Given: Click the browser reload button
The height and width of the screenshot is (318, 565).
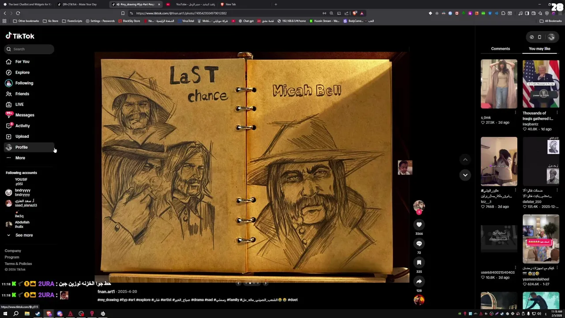Looking at the screenshot, I should tap(18, 13).
